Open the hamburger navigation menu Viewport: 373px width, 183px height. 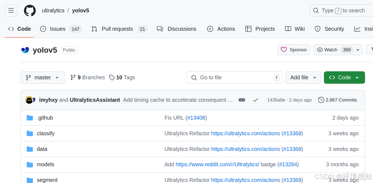pos(11,11)
